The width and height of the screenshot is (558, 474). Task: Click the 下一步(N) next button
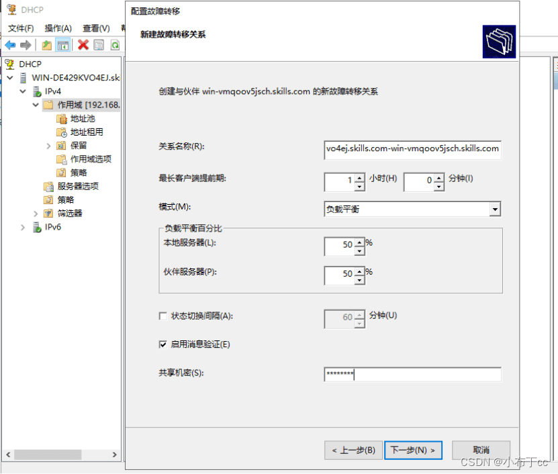click(x=413, y=450)
